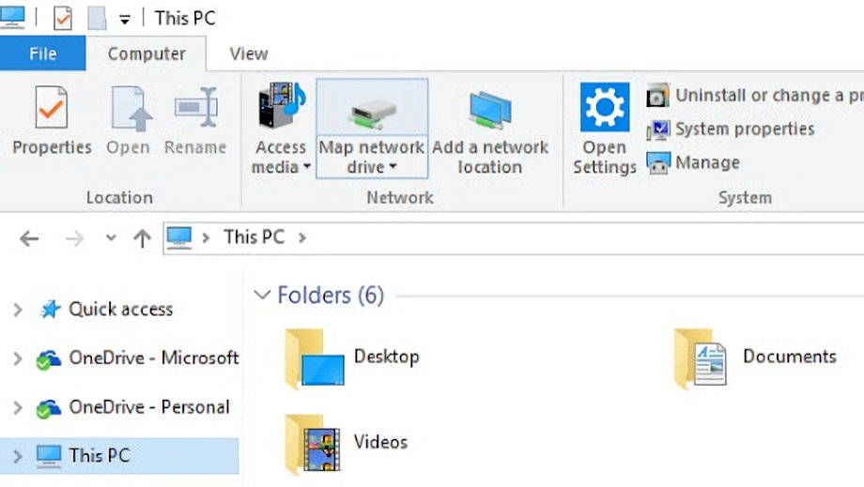Click the Documents folder name

click(790, 358)
